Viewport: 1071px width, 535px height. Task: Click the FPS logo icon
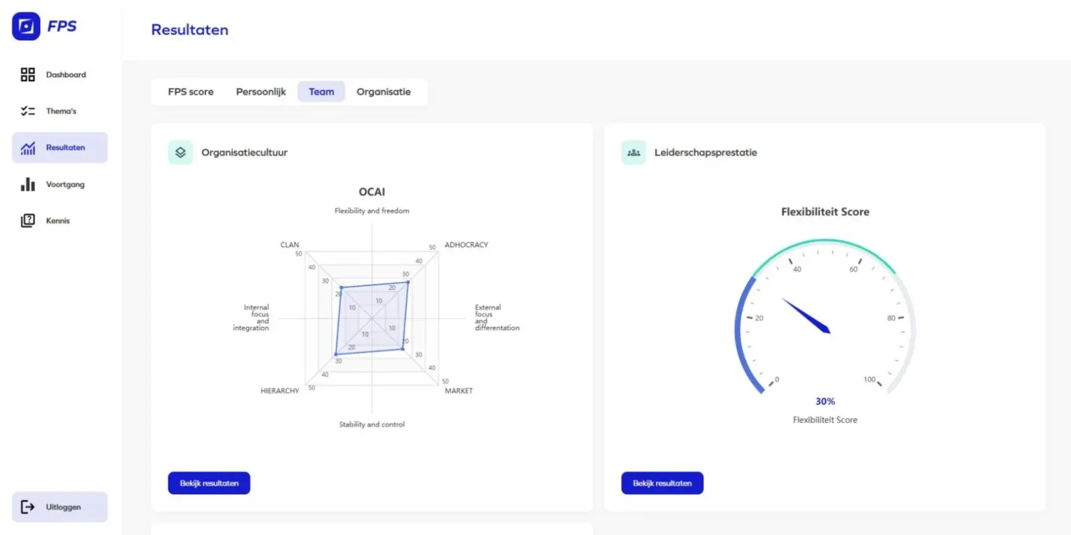click(26, 26)
